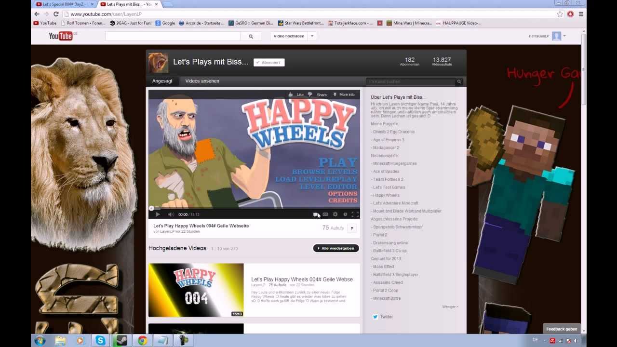Expand Video hochladen dropdown arrow
Viewport: 617px width, 347px height.
click(x=312, y=36)
